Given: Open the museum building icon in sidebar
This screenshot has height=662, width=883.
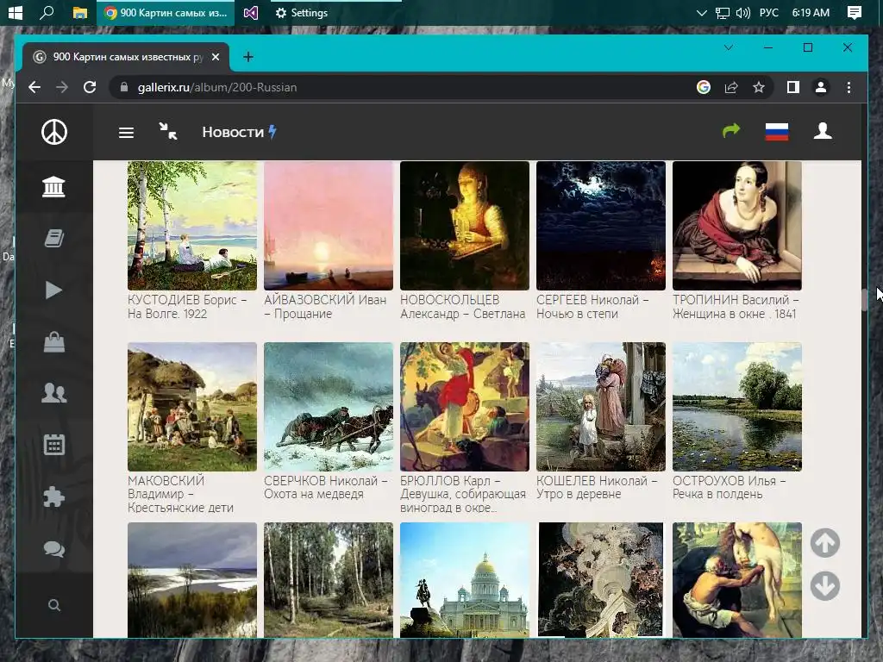Looking at the screenshot, I should point(54,186).
